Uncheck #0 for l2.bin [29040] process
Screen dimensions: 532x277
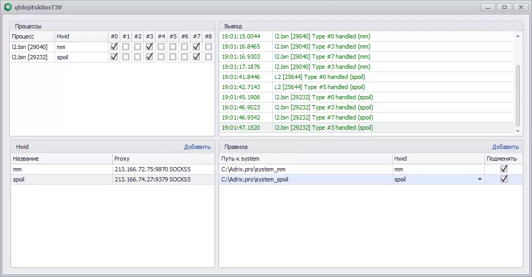114,46
